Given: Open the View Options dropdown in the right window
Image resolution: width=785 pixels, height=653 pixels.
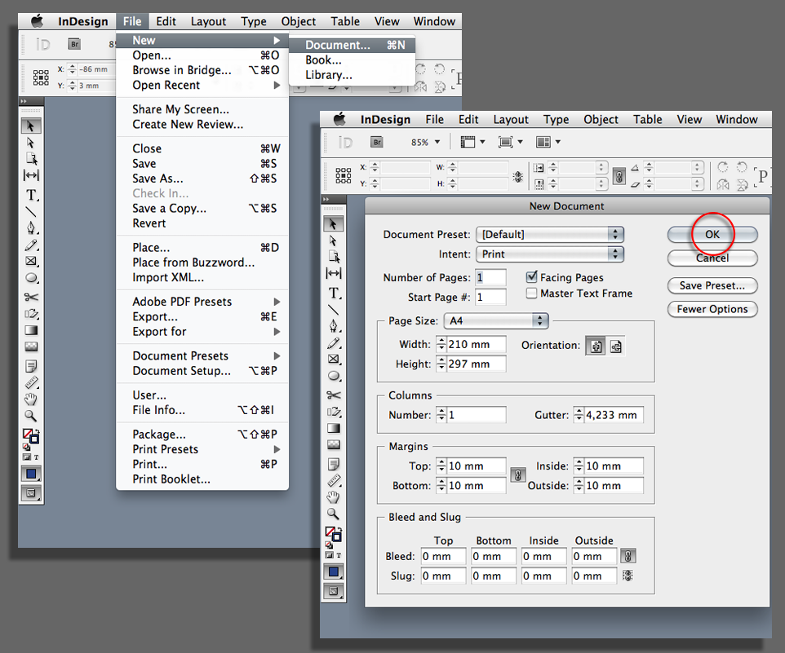Looking at the screenshot, I should (x=472, y=142).
